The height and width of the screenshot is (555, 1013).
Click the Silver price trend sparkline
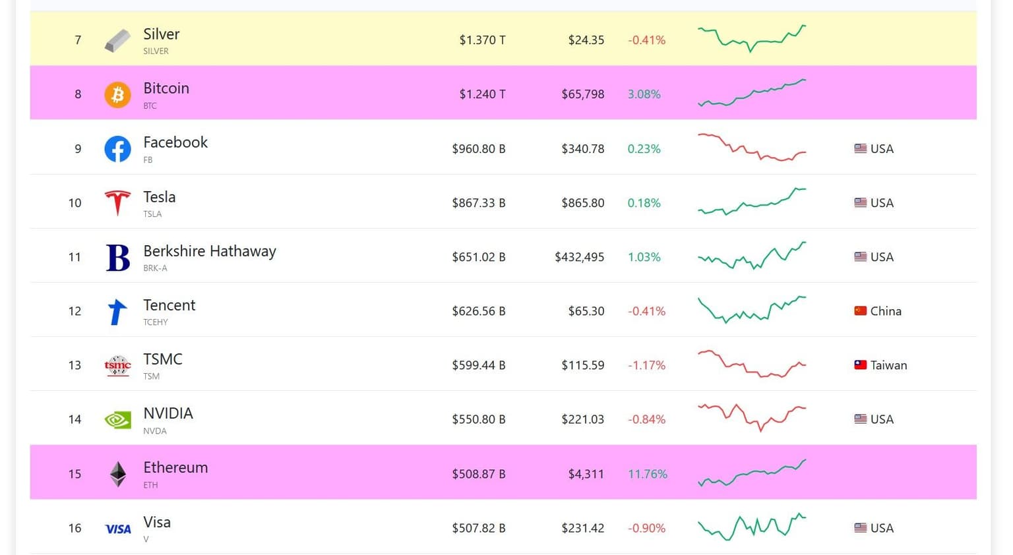coord(752,38)
